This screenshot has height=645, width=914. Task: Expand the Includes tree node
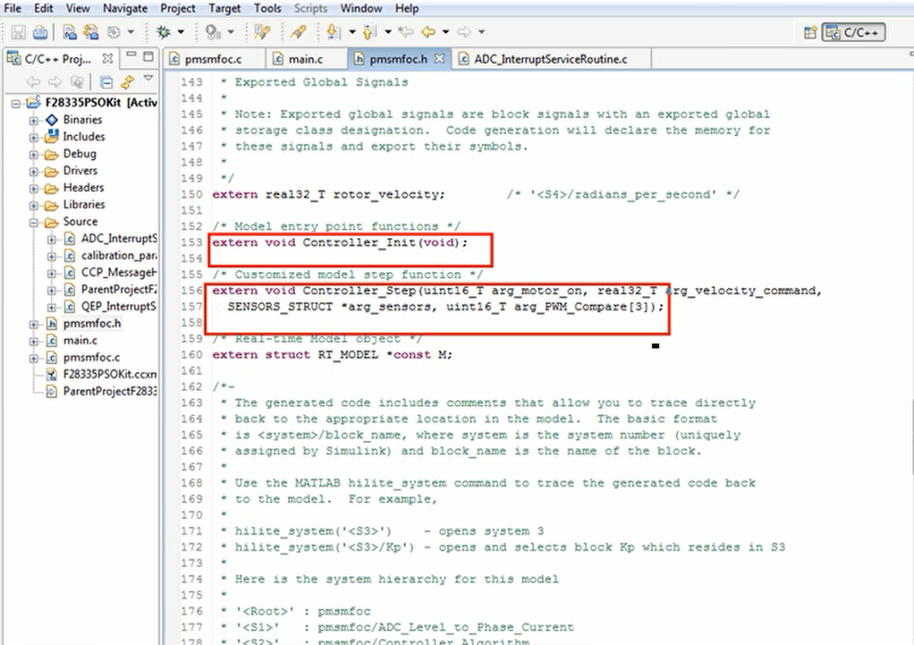pos(34,138)
